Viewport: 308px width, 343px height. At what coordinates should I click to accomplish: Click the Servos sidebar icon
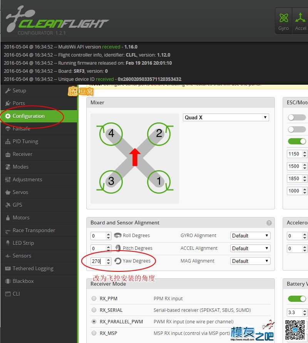click(x=8, y=192)
